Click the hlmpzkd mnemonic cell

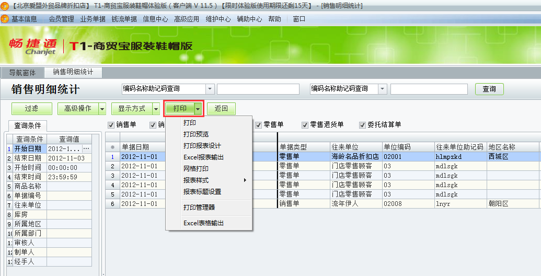click(x=461, y=157)
